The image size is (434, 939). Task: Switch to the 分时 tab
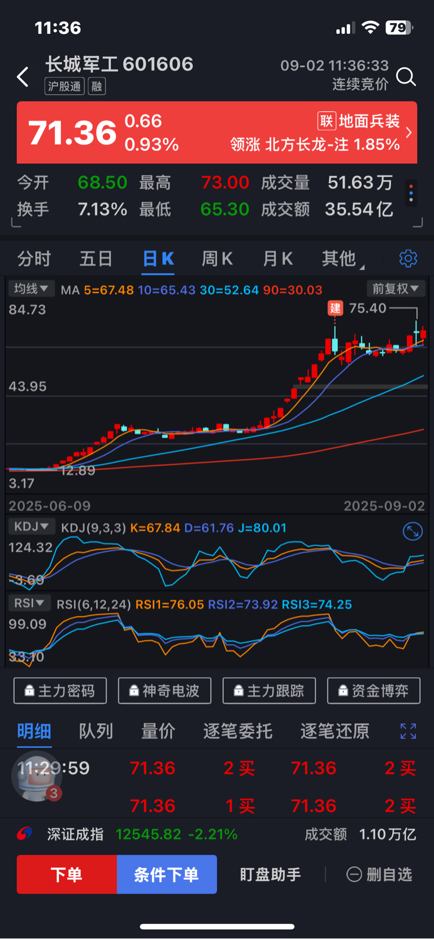click(34, 259)
